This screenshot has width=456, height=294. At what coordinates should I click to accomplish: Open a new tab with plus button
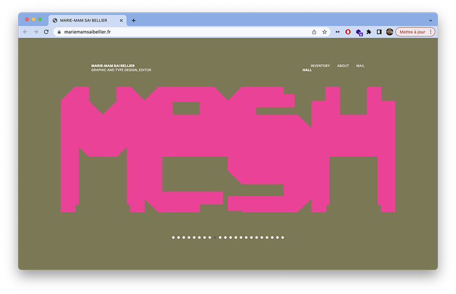[133, 20]
